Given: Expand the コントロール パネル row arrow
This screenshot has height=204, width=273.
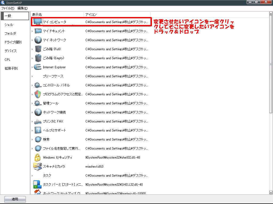Looking at the screenshot, I should coord(32,85).
